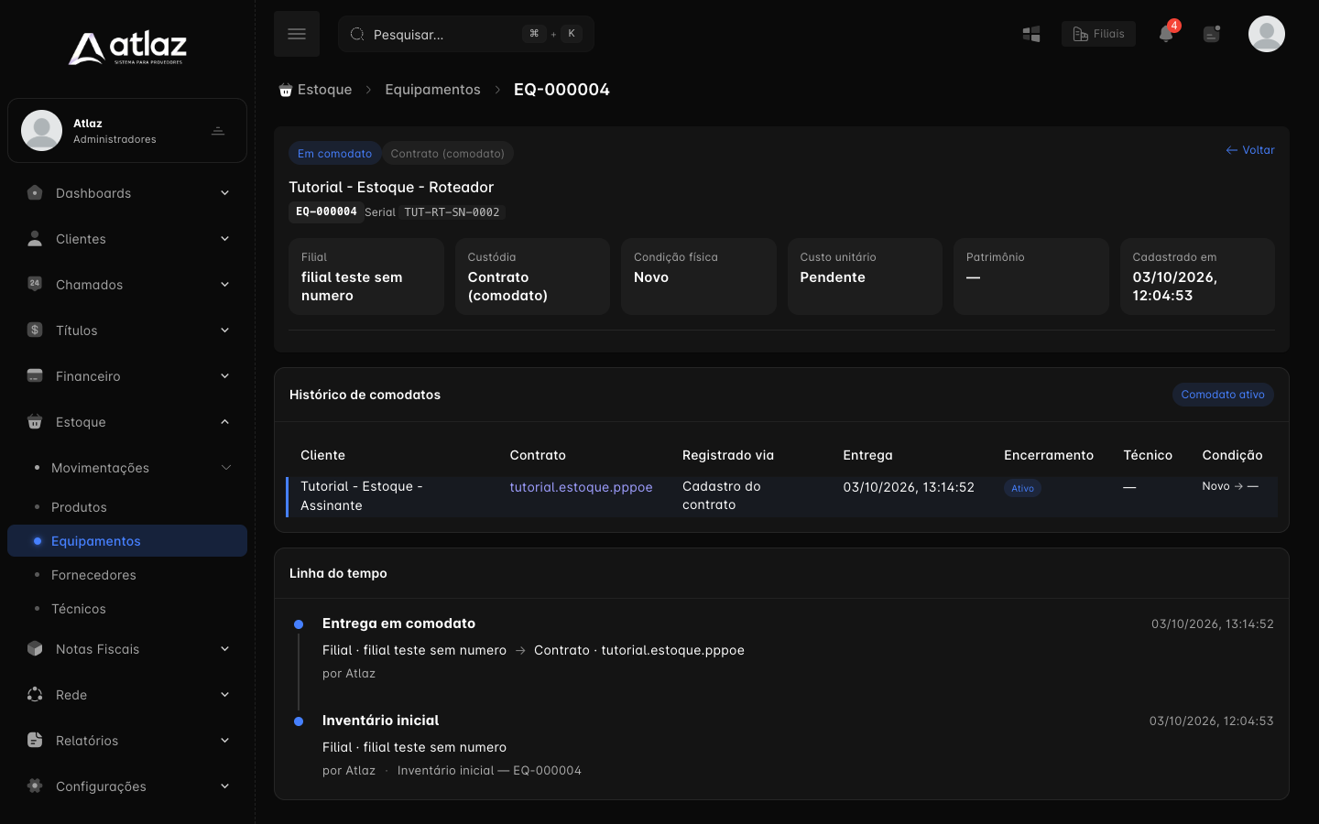
Task: Go to the Equipamentos breadcrumb
Action: click(x=432, y=90)
